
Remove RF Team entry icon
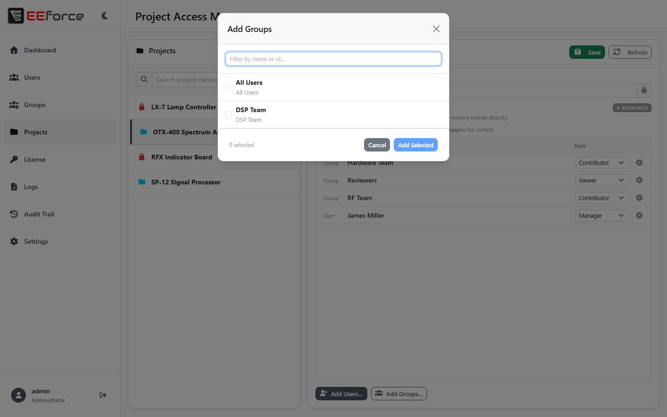click(x=639, y=198)
